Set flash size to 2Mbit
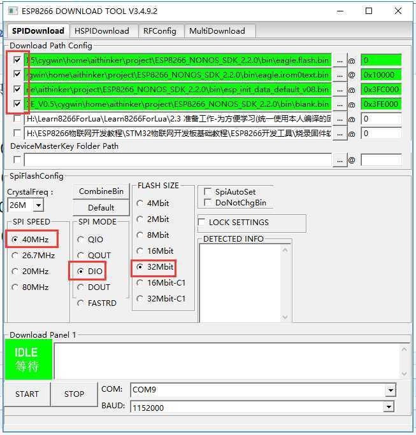 [x=153, y=219]
